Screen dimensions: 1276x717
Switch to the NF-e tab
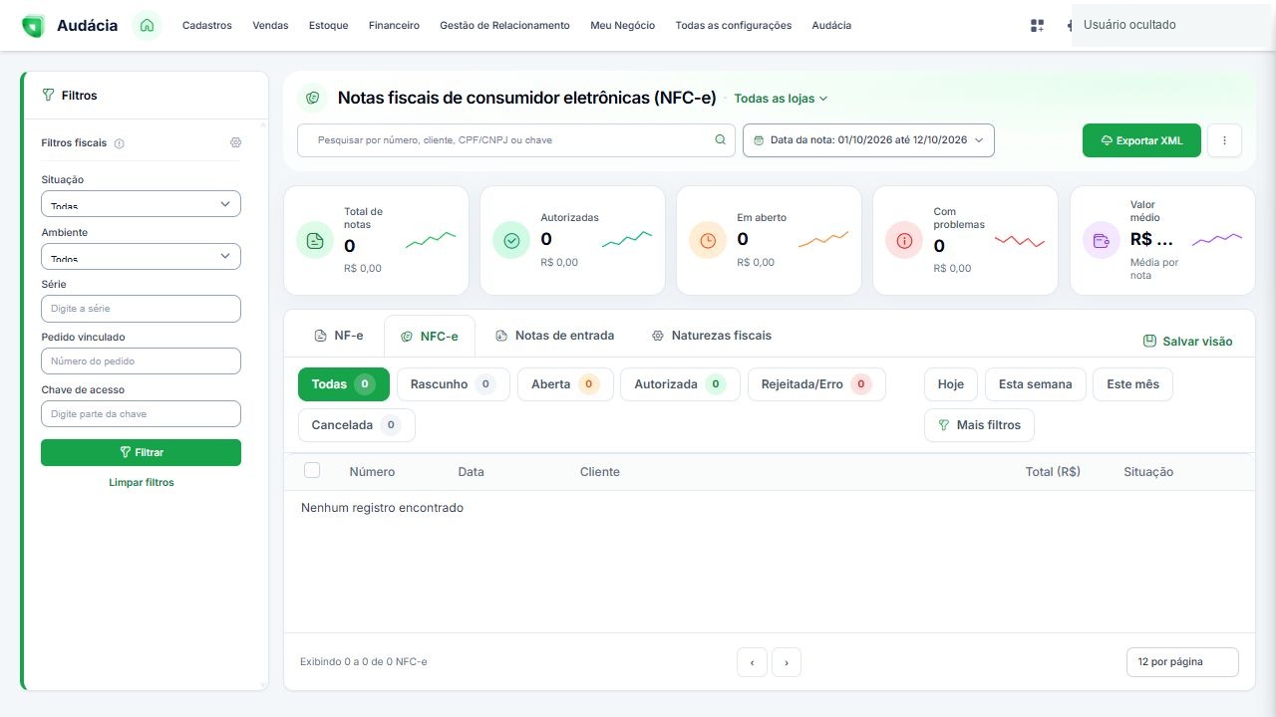pyautogui.click(x=339, y=336)
